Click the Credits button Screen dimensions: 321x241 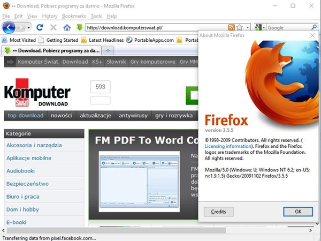coord(218,212)
